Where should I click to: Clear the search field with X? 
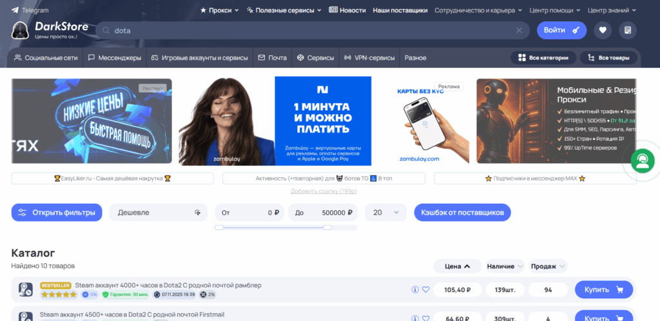(519, 30)
